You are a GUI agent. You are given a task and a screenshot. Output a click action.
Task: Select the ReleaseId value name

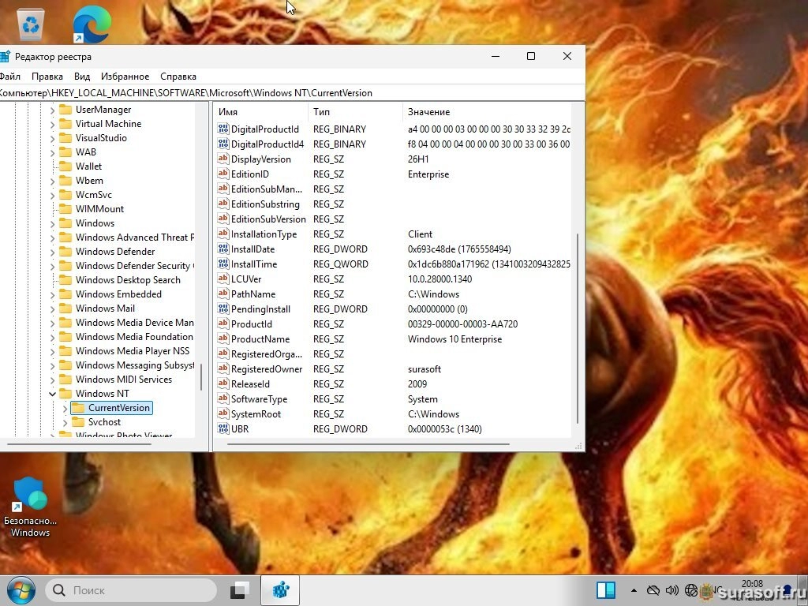pos(250,384)
